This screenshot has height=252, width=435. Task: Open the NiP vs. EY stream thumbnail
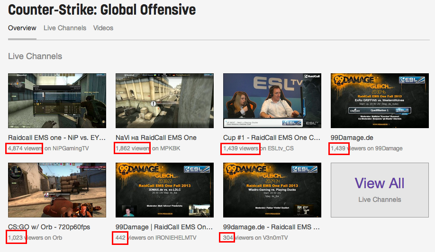coord(57,101)
